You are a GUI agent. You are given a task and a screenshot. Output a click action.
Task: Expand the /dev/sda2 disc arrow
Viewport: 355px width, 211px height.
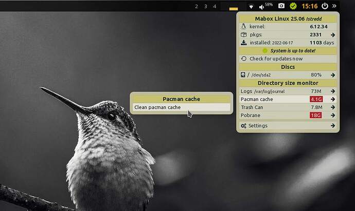click(x=333, y=75)
